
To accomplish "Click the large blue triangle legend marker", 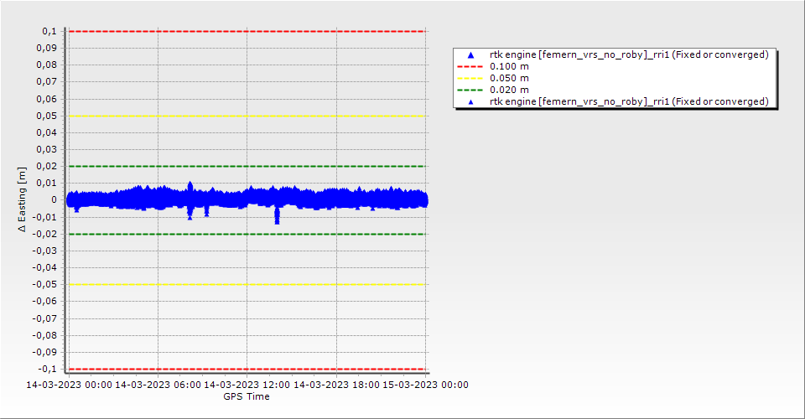I will 470,54.
